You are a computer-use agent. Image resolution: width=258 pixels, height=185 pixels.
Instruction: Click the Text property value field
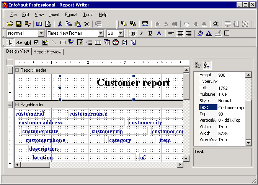pyautogui.click(x=231, y=108)
